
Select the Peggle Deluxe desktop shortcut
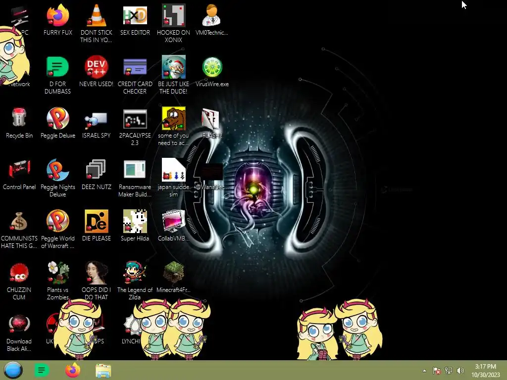click(x=57, y=118)
